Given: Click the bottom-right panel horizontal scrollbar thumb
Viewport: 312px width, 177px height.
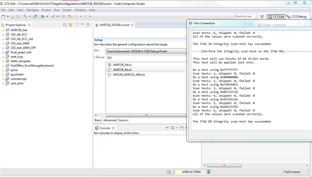Looking at the screenshot, I should click(224, 166).
